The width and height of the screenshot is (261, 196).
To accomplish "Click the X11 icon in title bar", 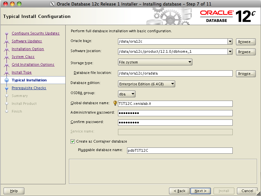I will coord(52,4).
